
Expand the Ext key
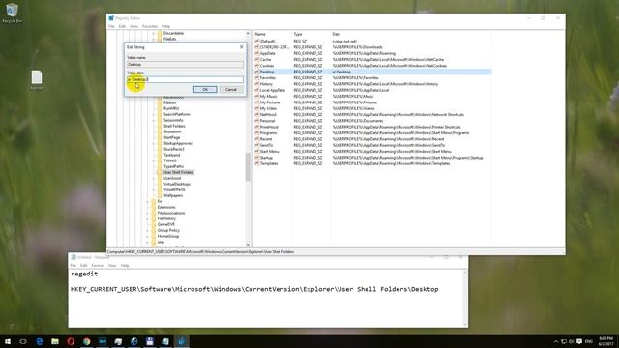point(148,201)
